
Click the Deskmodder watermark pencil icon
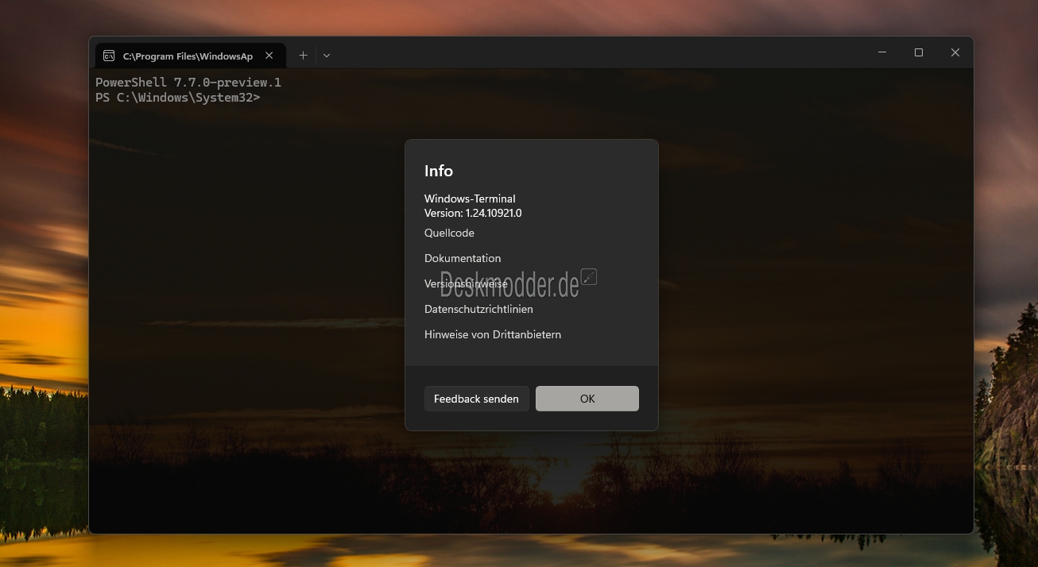(589, 276)
